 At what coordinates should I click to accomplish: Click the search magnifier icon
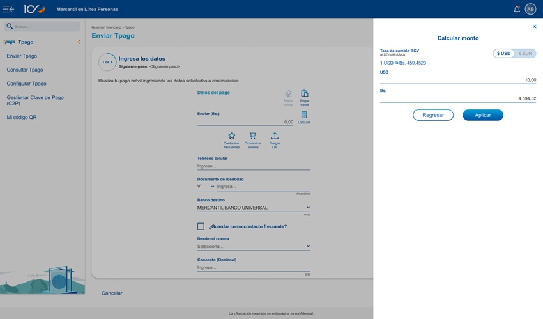click(10, 26)
